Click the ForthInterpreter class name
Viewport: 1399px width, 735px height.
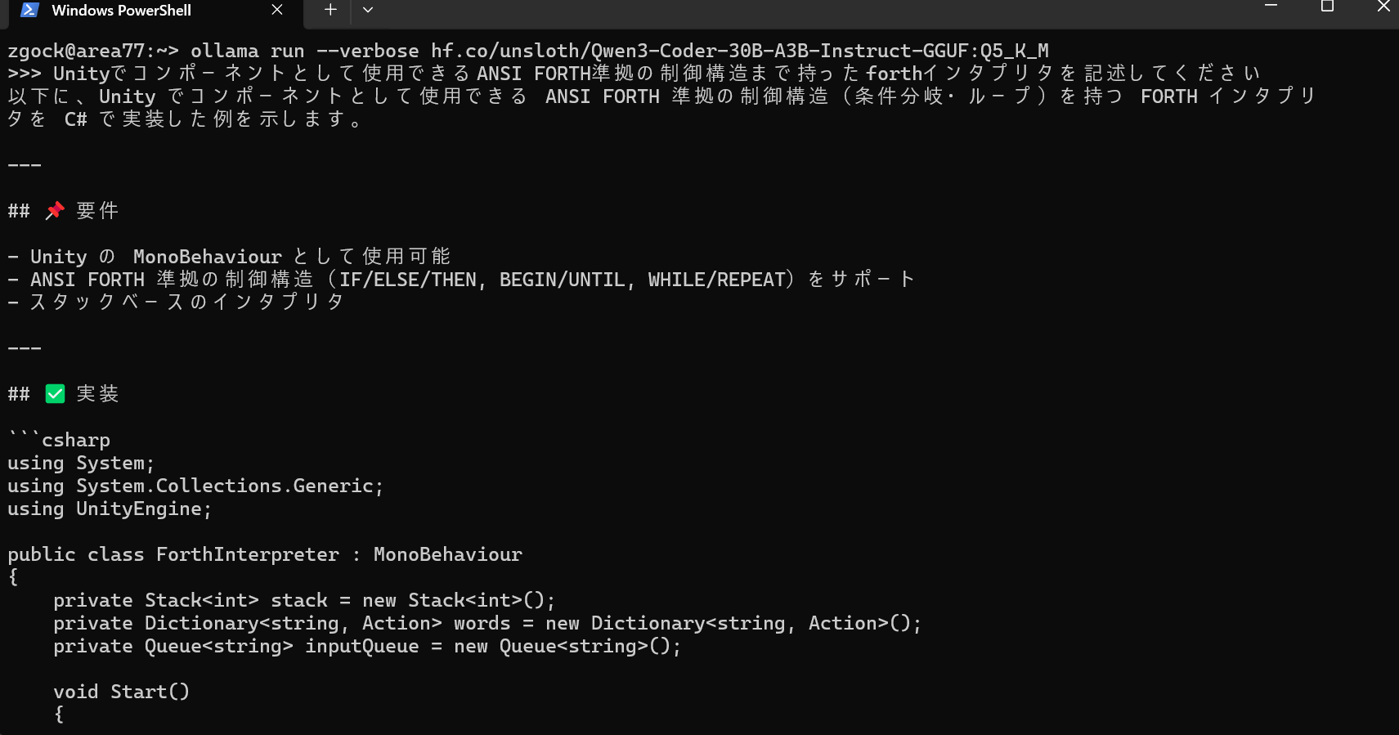click(x=248, y=554)
